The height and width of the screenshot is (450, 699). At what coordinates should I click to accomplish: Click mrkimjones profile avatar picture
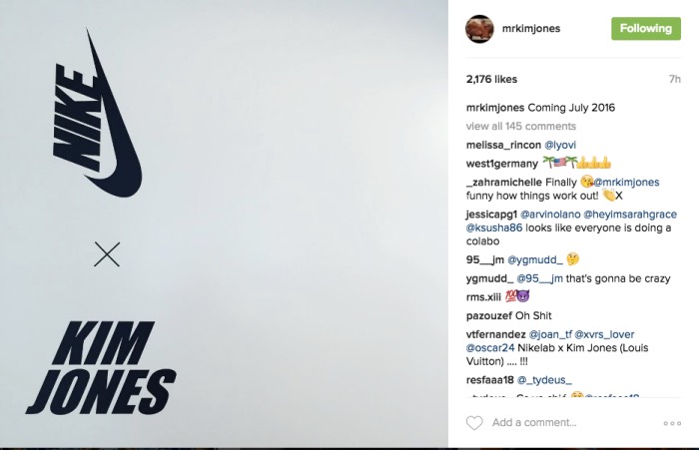click(x=479, y=29)
